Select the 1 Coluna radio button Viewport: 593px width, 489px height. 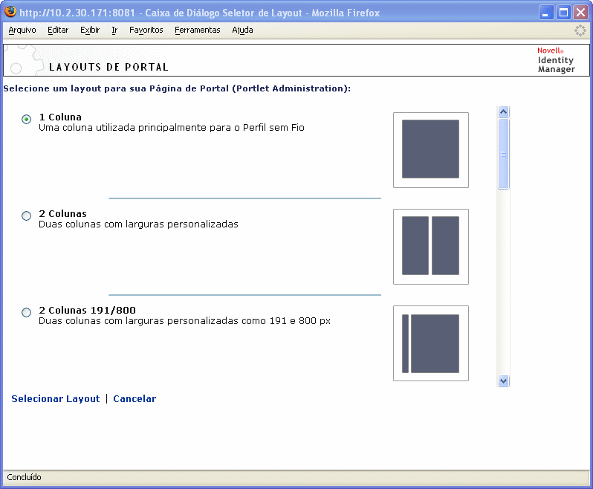pos(26,119)
